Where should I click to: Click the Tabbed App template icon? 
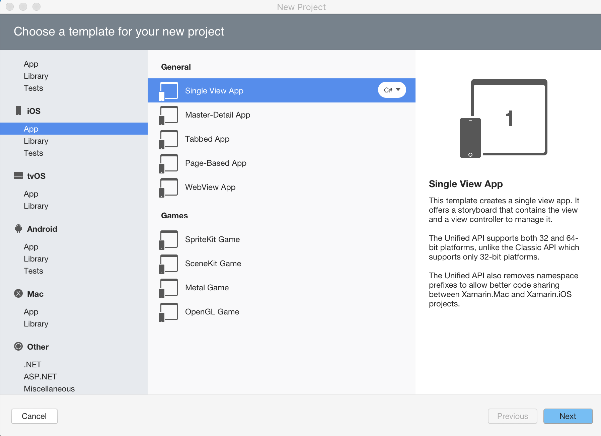pos(168,139)
